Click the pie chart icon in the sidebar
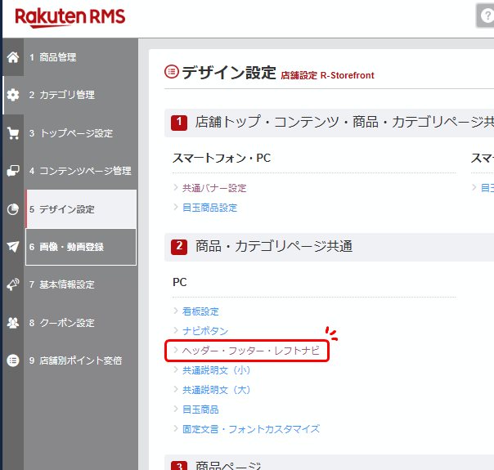Image resolution: width=494 pixels, height=470 pixels. tap(12, 209)
